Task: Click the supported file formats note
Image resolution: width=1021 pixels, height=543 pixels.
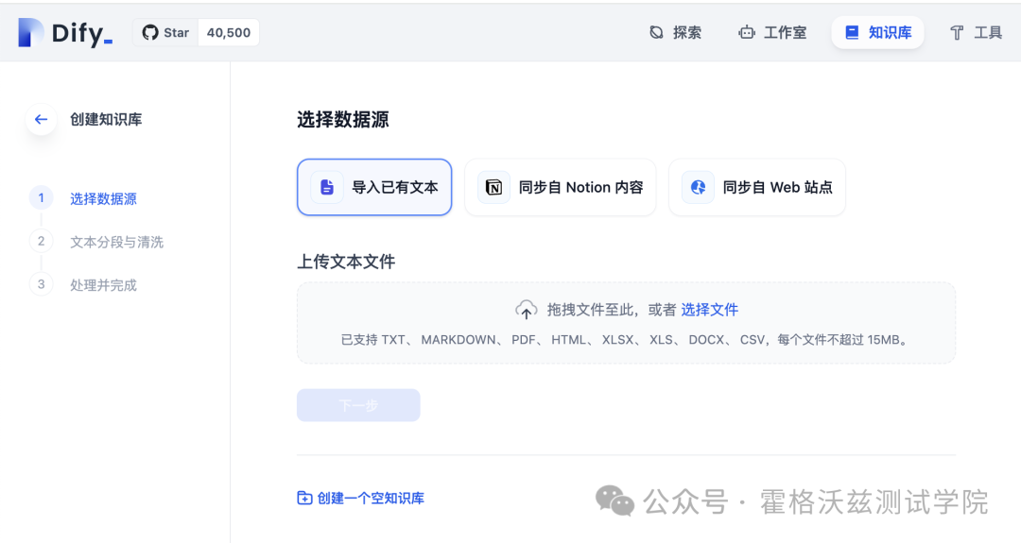Action: coord(626,339)
